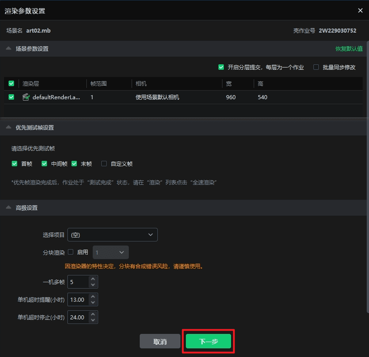Open the 选择项目 dropdown

(112, 235)
